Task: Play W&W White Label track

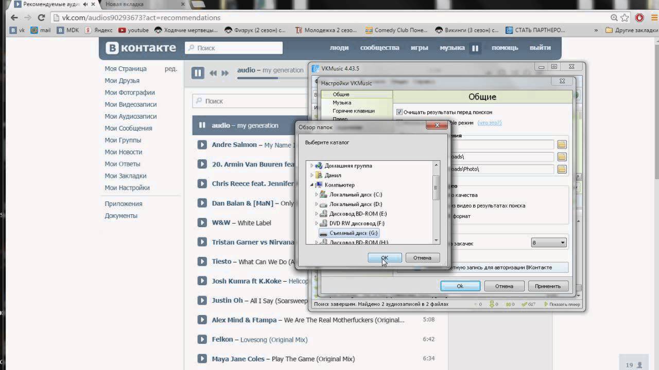Action: [202, 223]
